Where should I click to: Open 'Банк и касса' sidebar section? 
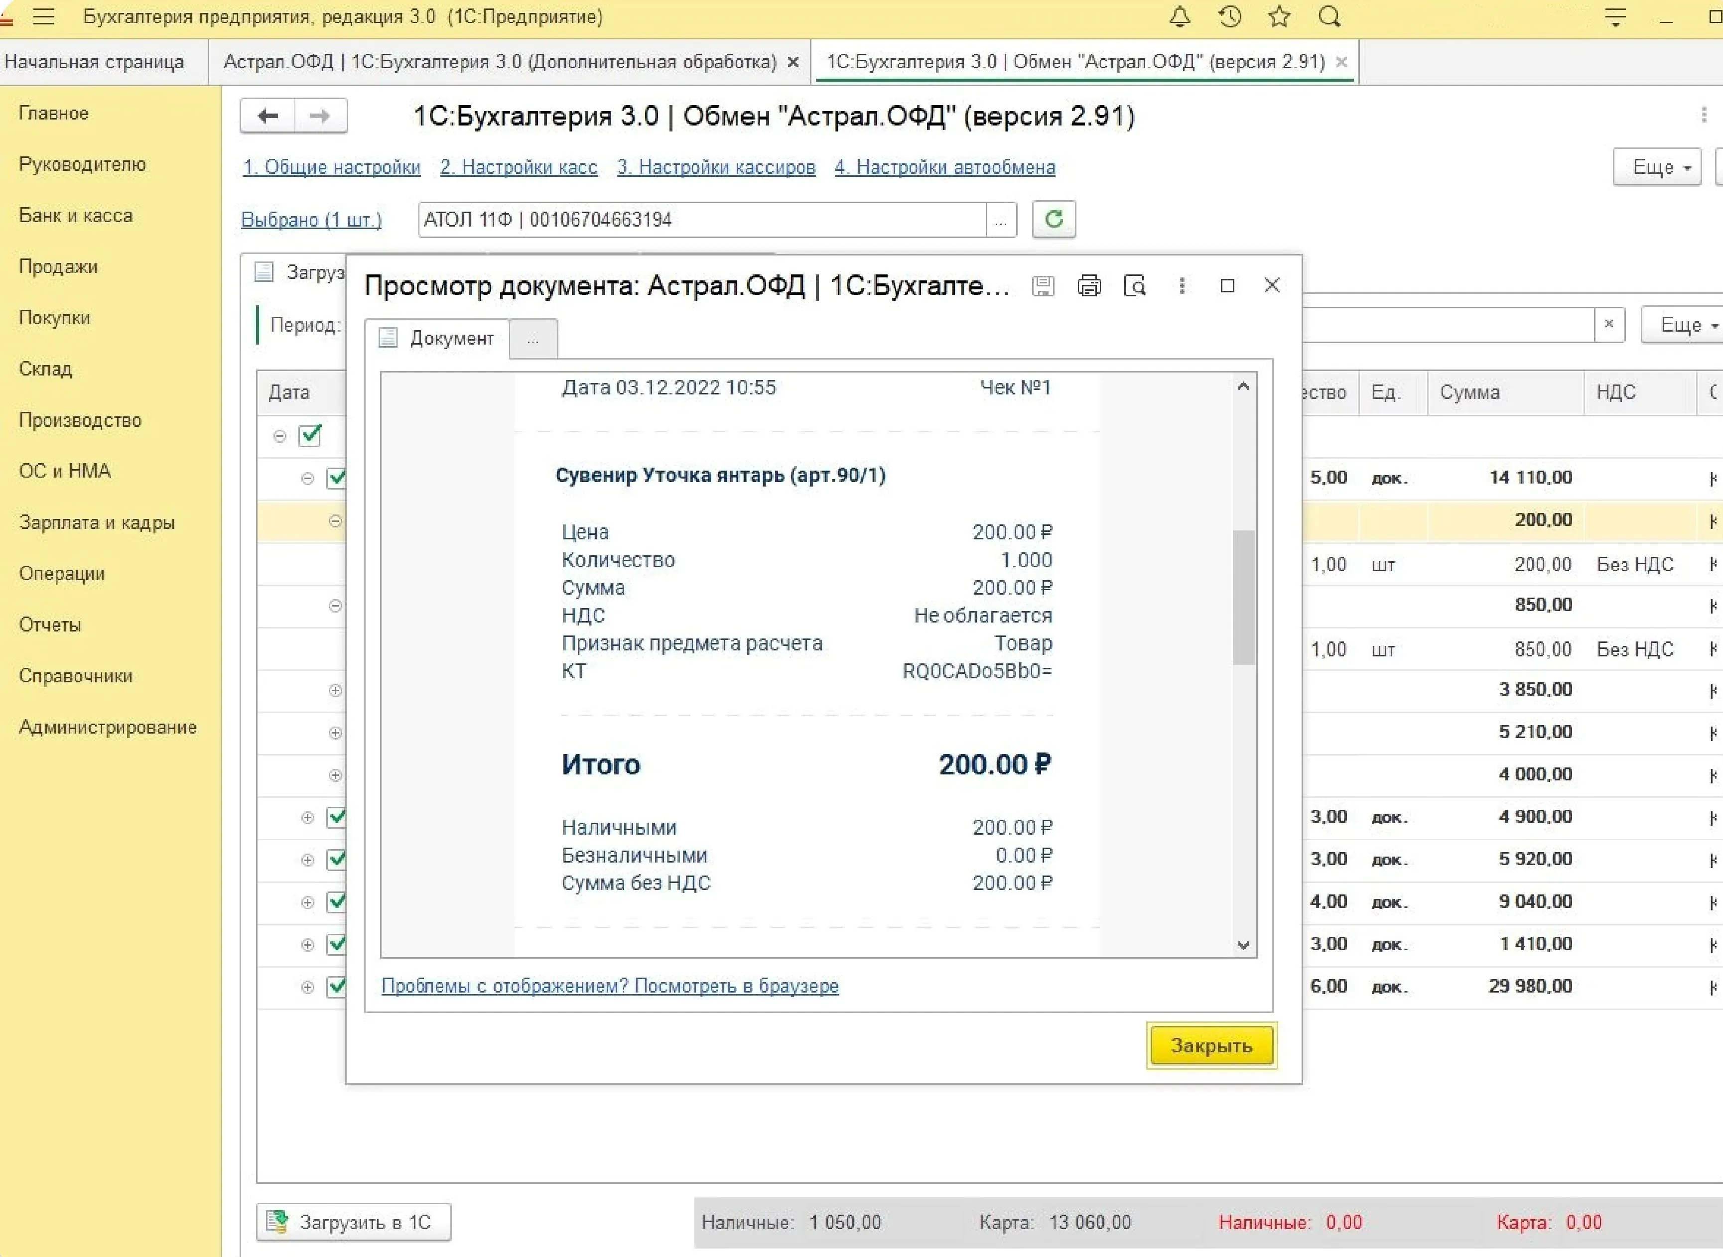(76, 215)
